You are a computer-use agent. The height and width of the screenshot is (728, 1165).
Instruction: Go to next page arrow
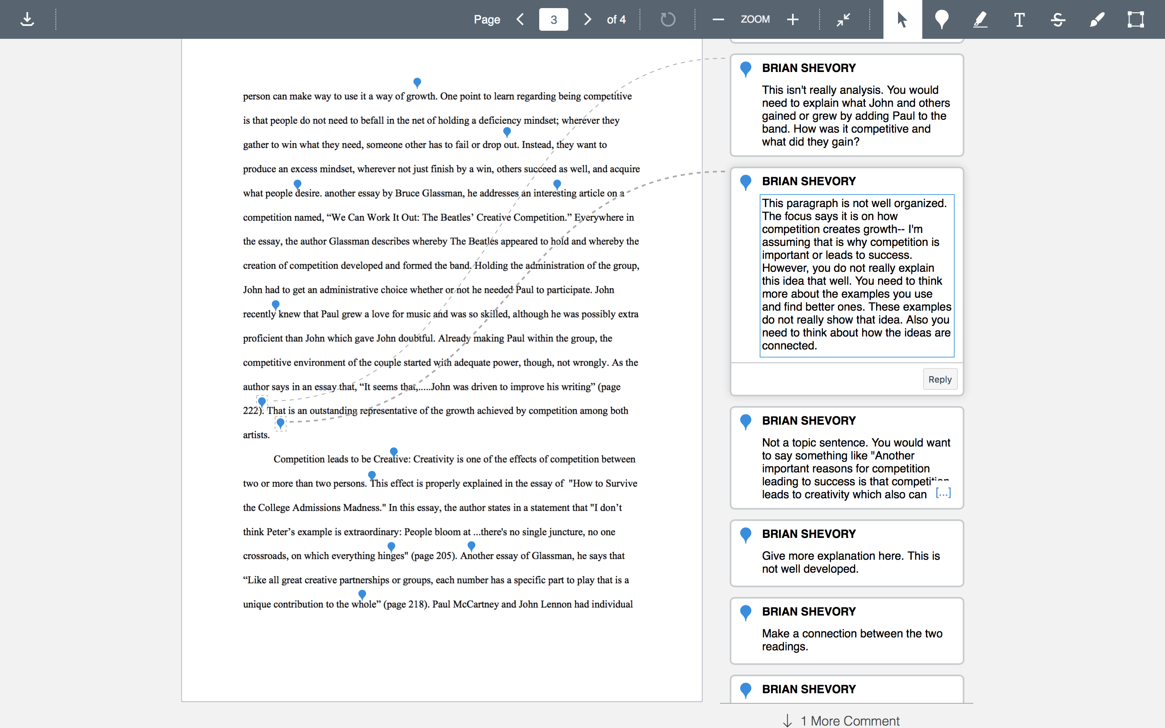tap(587, 19)
